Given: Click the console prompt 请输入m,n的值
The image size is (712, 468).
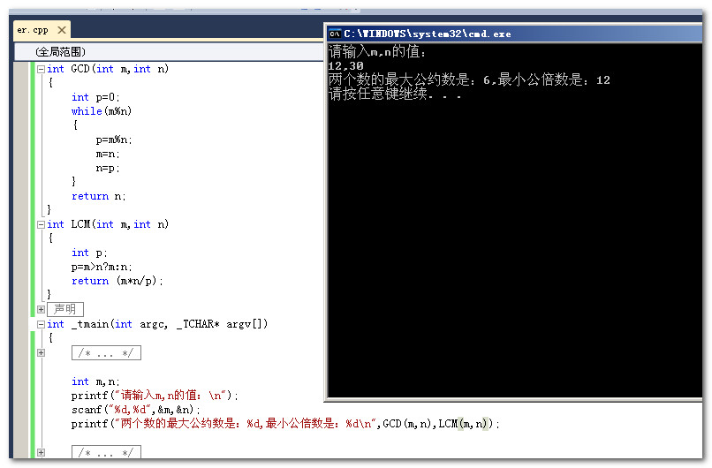Looking at the screenshot, I should tap(377, 52).
